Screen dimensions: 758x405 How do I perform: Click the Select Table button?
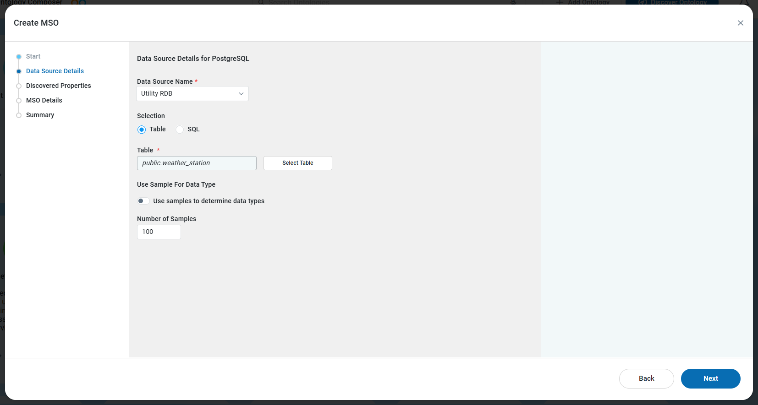(298, 163)
